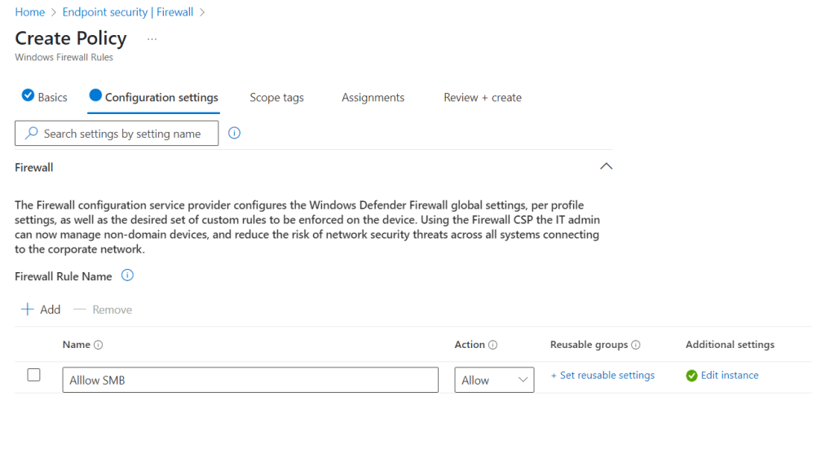834x471 pixels.
Task: Switch to the Scope tags tab
Action: [276, 97]
